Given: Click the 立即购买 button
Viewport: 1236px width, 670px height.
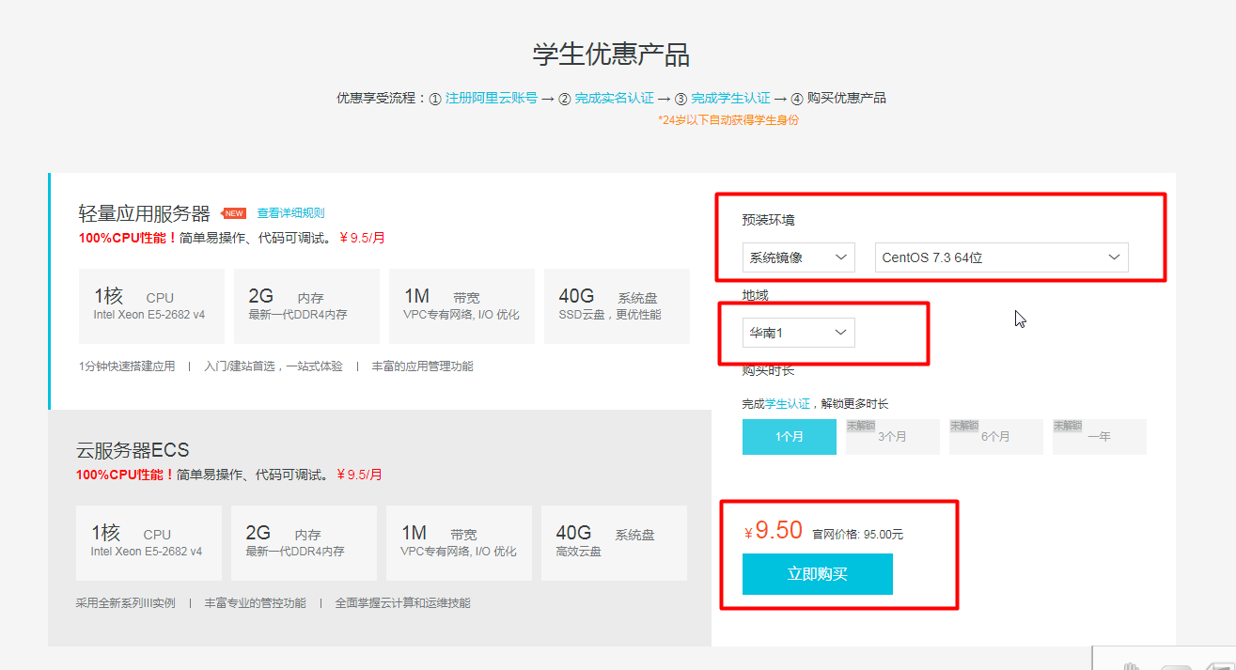Looking at the screenshot, I should pos(818,574).
